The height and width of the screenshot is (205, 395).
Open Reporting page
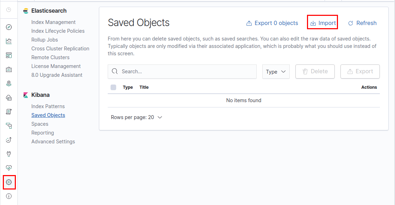[x=43, y=133]
